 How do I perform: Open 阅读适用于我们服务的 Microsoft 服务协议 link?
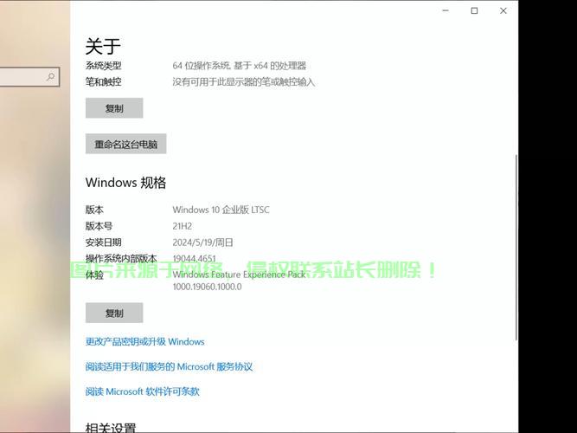[169, 366]
